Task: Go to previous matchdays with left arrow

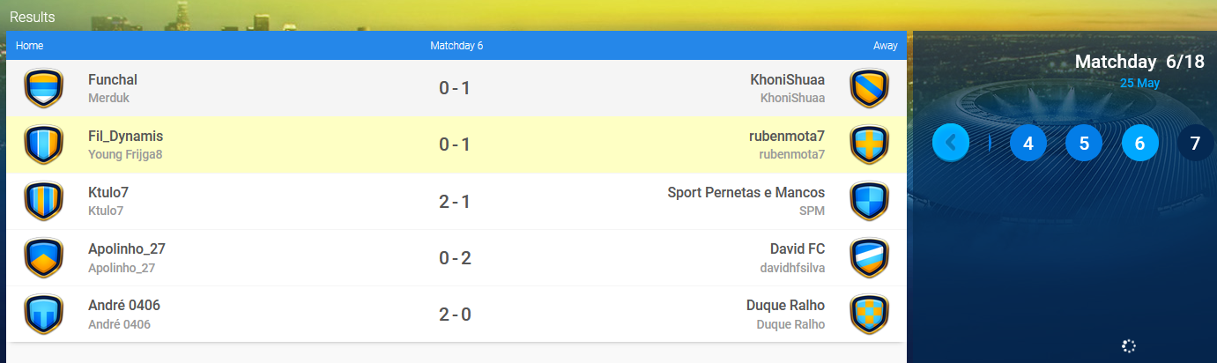Action: click(x=951, y=143)
